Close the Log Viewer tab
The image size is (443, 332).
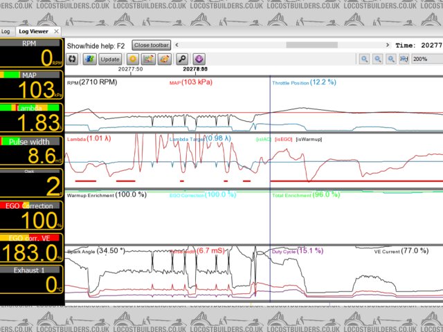coord(57,31)
